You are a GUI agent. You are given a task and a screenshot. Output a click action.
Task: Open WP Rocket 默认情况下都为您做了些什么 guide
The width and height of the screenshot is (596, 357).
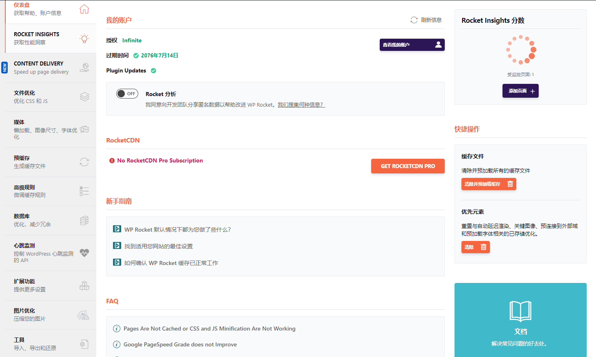pos(178,230)
